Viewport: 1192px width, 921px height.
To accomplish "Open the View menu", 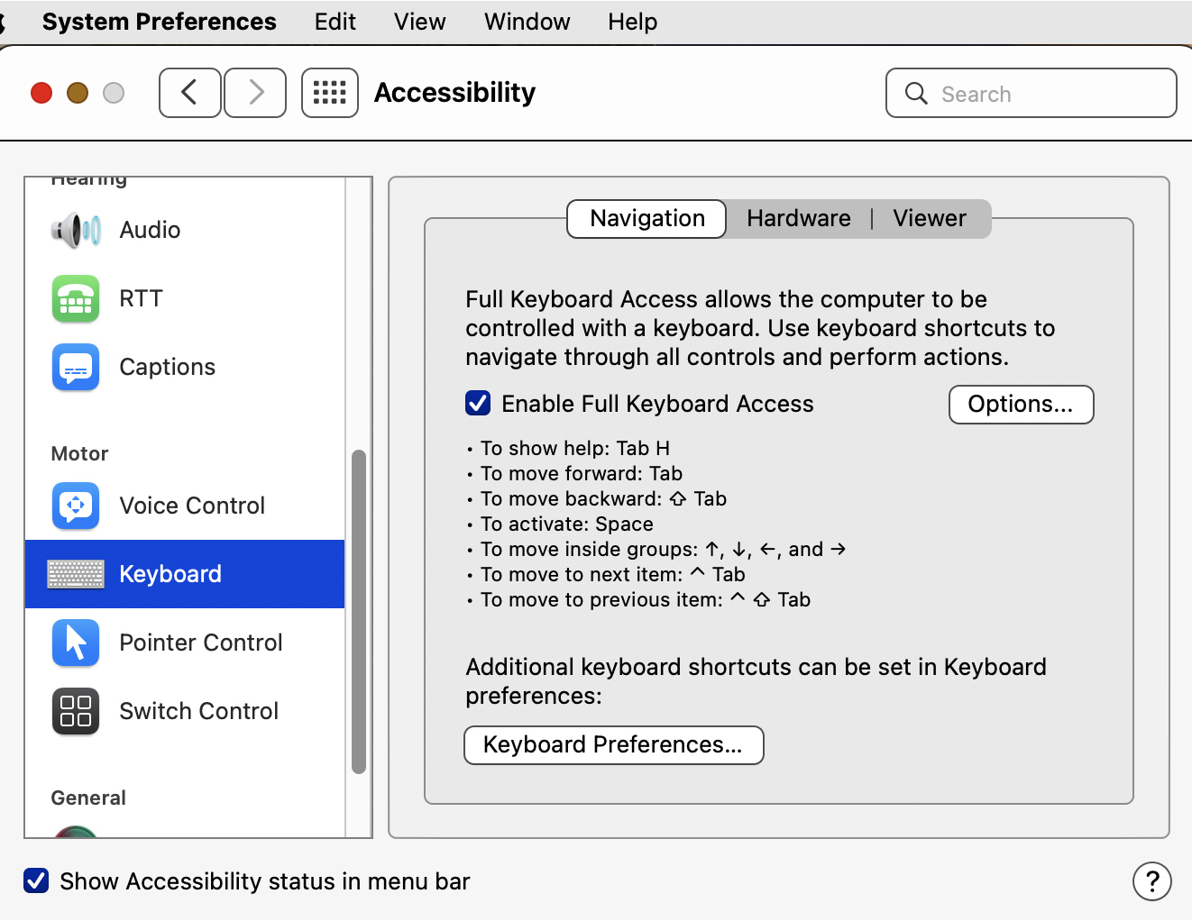I will pyautogui.click(x=418, y=22).
